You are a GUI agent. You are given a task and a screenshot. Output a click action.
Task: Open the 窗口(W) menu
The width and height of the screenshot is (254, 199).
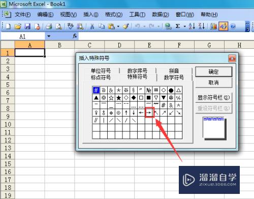pyautogui.click(x=185, y=15)
